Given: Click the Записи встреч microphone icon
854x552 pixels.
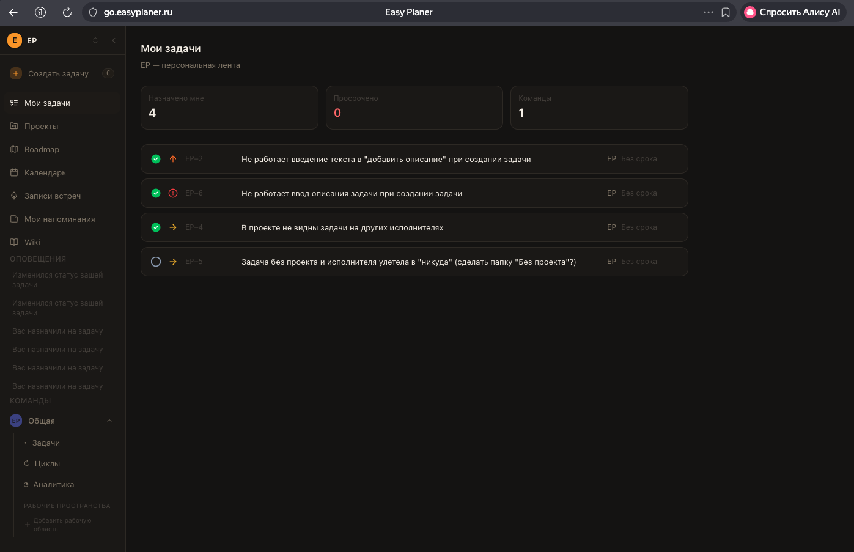Looking at the screenshot, I should (x=13, y=196).
